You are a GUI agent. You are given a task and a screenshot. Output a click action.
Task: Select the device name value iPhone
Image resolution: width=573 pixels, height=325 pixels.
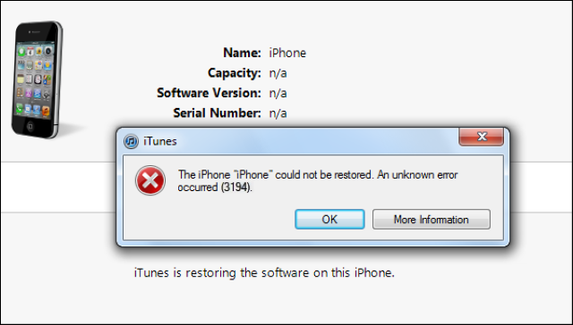[x=287, y=53]
